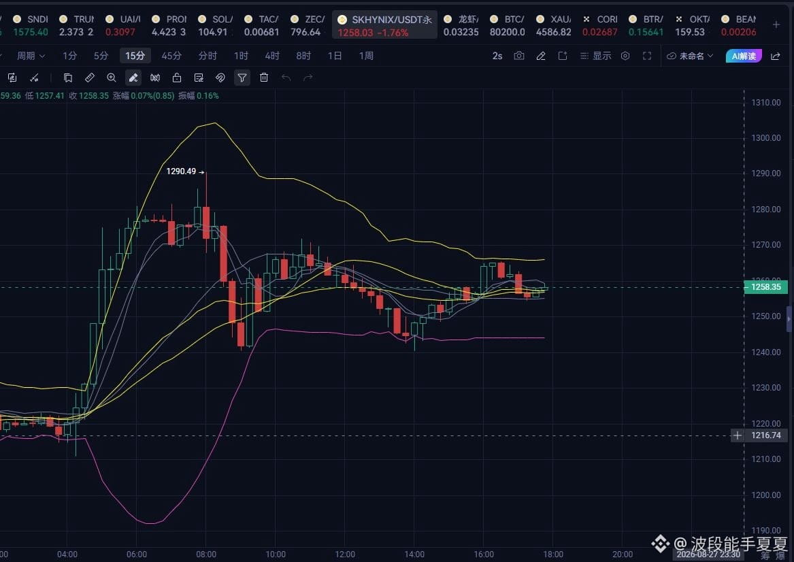Image resolution: width=794 pixels, height=562 pixels.
Task: Switch to the OKTA symbol tab
Action: (x=692, y=25)
